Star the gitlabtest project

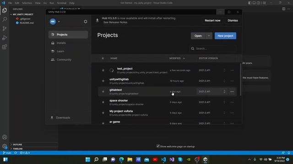tap(103, 92)
